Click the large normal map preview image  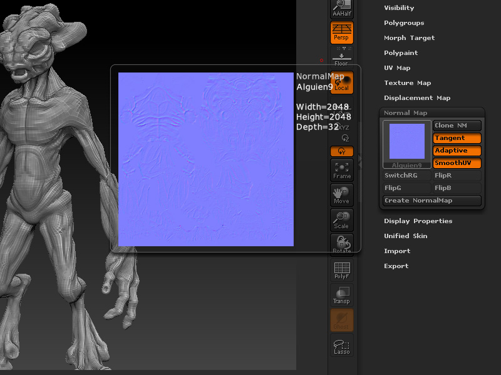[206, 159]
